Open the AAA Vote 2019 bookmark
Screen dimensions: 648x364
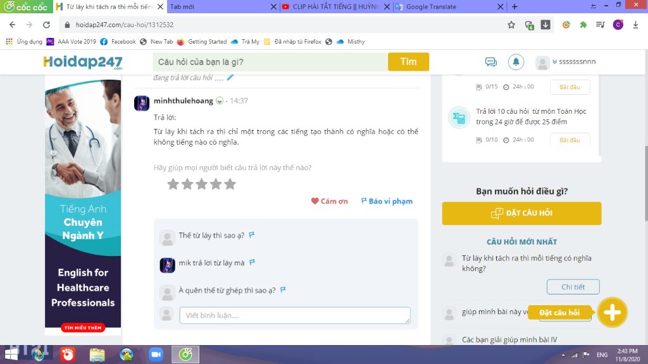point(72,42)
